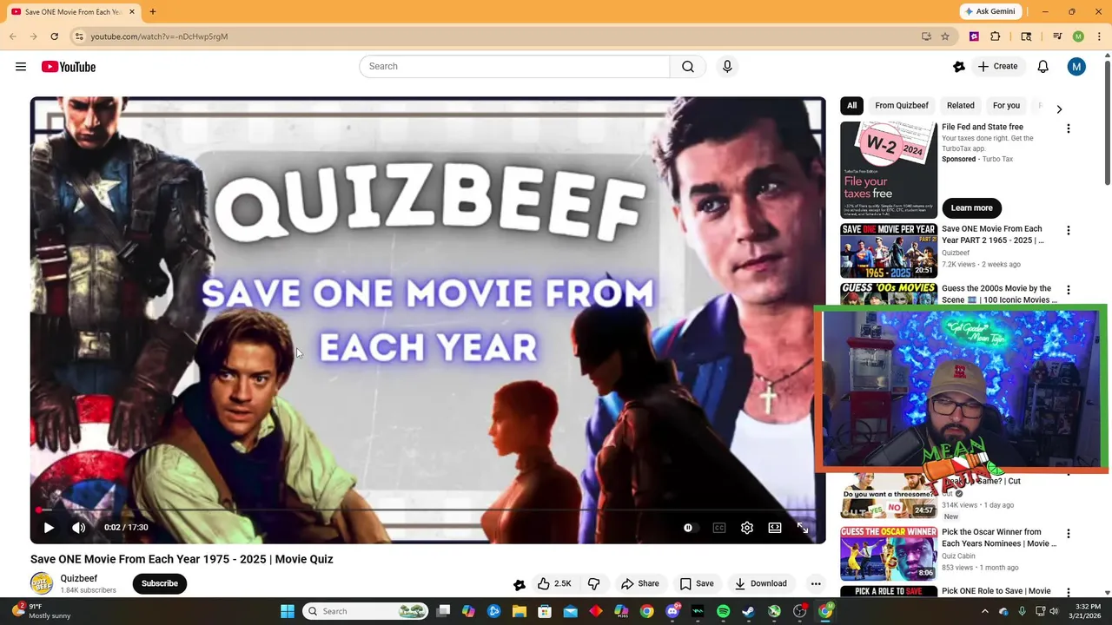
Task: Click sparkle icon left of like button
Action: 520,584
